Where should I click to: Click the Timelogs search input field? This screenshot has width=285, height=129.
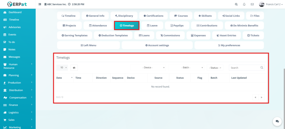244,68
